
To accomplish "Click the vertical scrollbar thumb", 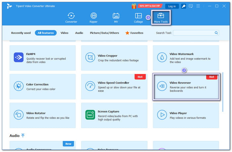I will tap(222, 92).
